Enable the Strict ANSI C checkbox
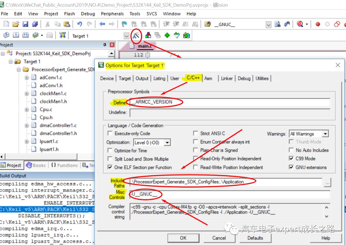The height and width of the screenshot is (245, 346). 195,133
